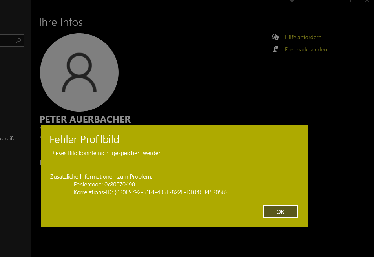
Task: Click the round profile picture placeholder
Action: coord(79,72)
